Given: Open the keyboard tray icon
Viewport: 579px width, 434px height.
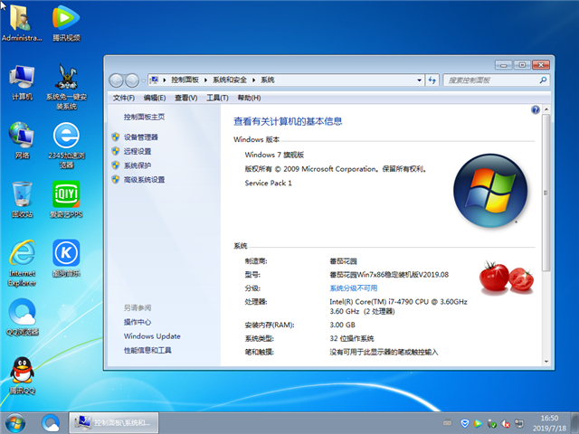Looking at the screenshot, I should [447, 423].
